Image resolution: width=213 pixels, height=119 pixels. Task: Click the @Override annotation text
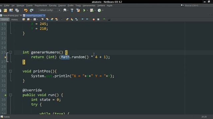[x=32, y=90]
